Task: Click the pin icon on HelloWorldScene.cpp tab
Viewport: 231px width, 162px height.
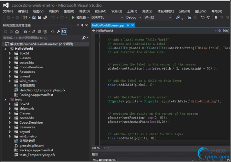Action: [x=128, y=25]
